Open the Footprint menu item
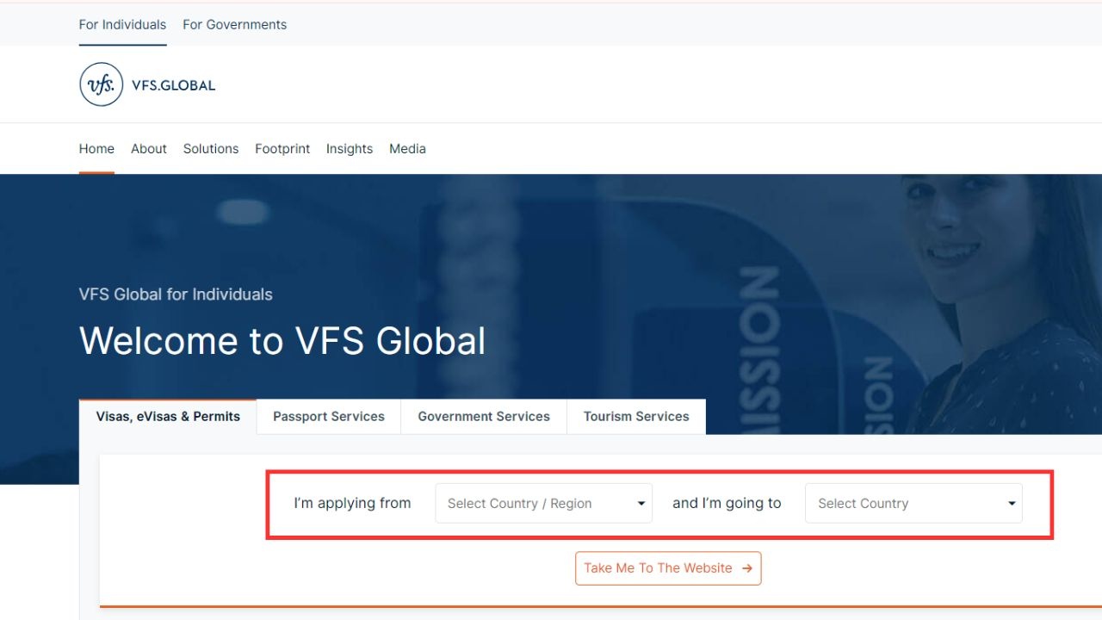The height and width of the screenshot is (620, 1102). [x=282, y=149]
